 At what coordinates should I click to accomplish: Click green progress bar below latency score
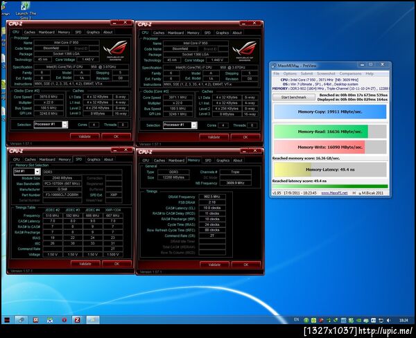(330, 186)
